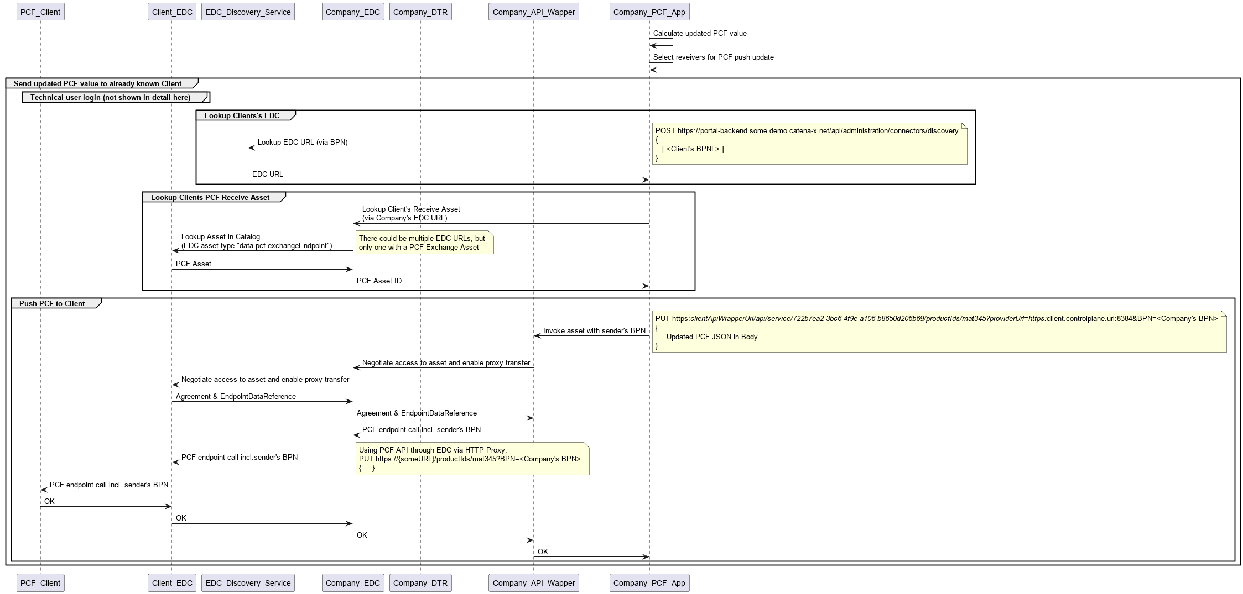Screen dimensions: 1243x594
Task: Click 'Invoke asset with sender's BPN' message
Action: click(x=594, y=331)
